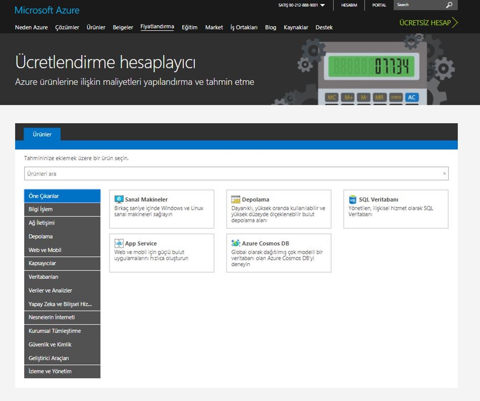The image size is (480, 401).
Task: Open Kaynaklar in the navigation bar
Action: (x=296, y=27)
